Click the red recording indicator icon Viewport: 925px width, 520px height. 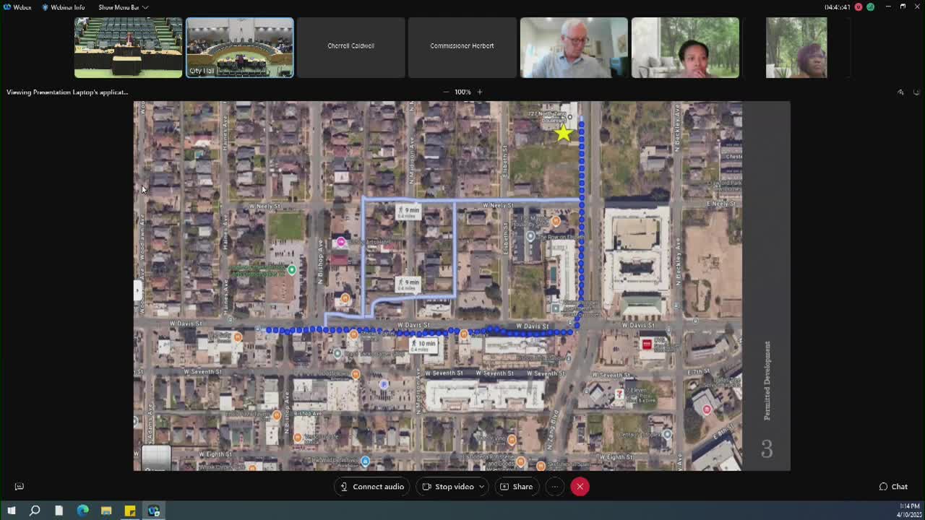tap(859, 7)
